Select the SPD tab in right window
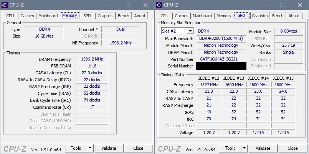Viewport: 309px width, 154px height. click(241, 15)
